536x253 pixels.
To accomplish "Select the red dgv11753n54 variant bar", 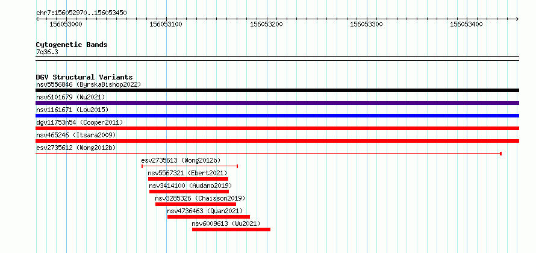I will click(x=277, y=128).
